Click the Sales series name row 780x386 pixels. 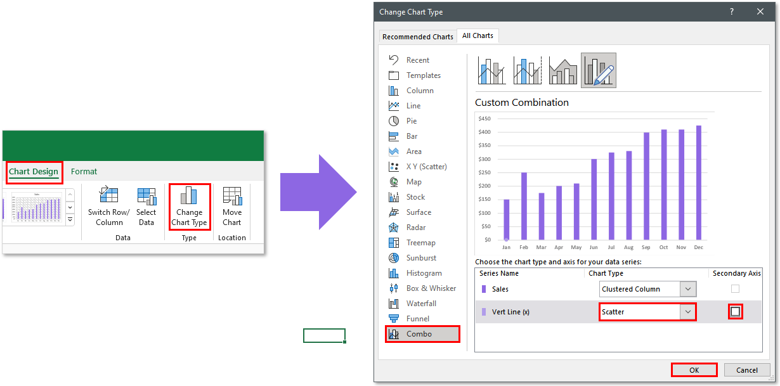(500, 289)
